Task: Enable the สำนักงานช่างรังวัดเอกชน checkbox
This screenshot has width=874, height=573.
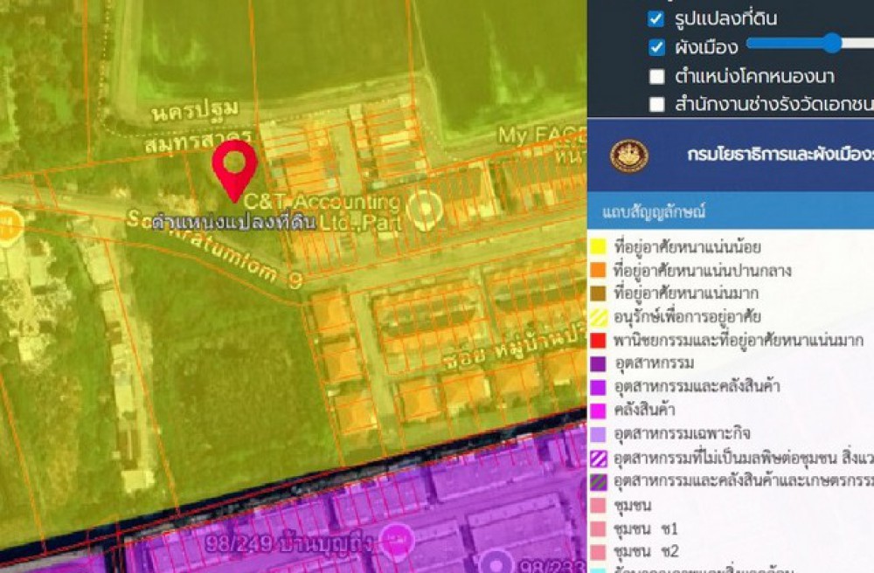Action: tap(656, 105)
